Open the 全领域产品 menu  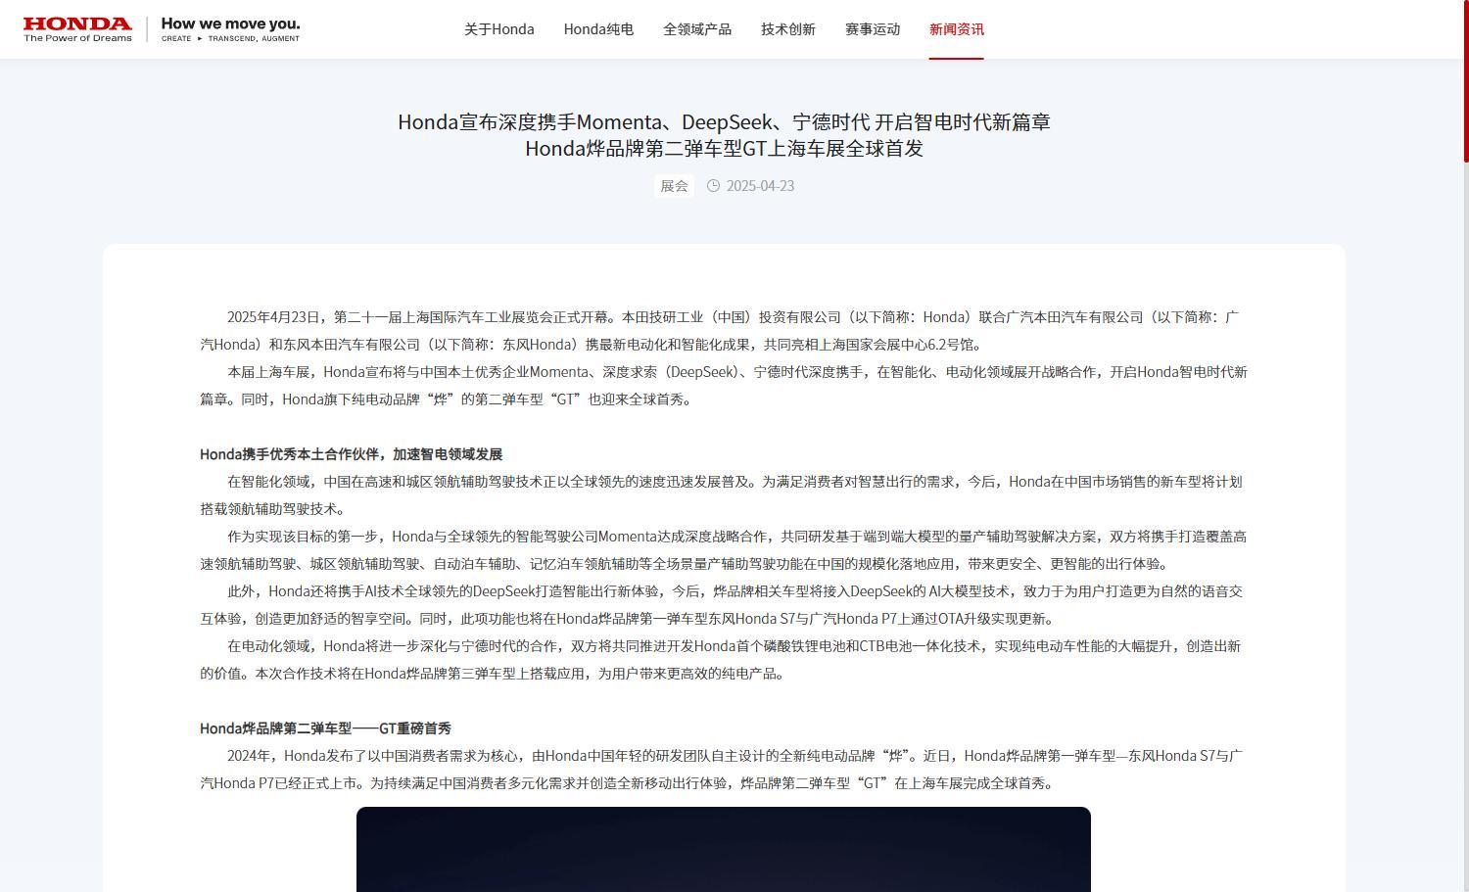[697, 29]
